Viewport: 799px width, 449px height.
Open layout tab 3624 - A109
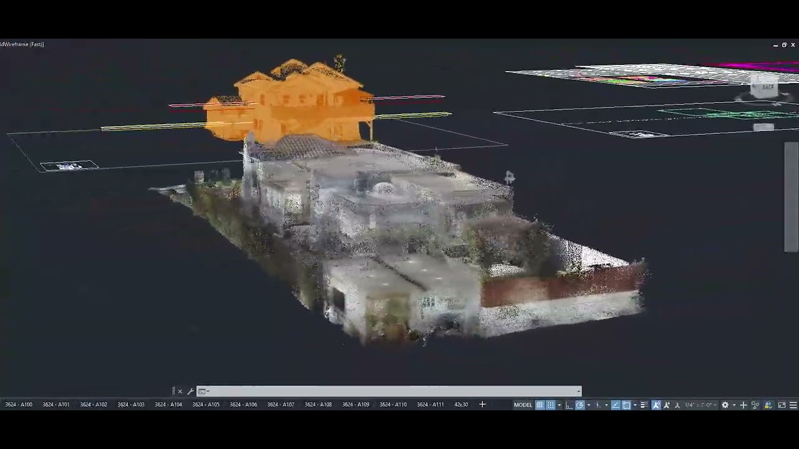356,405
